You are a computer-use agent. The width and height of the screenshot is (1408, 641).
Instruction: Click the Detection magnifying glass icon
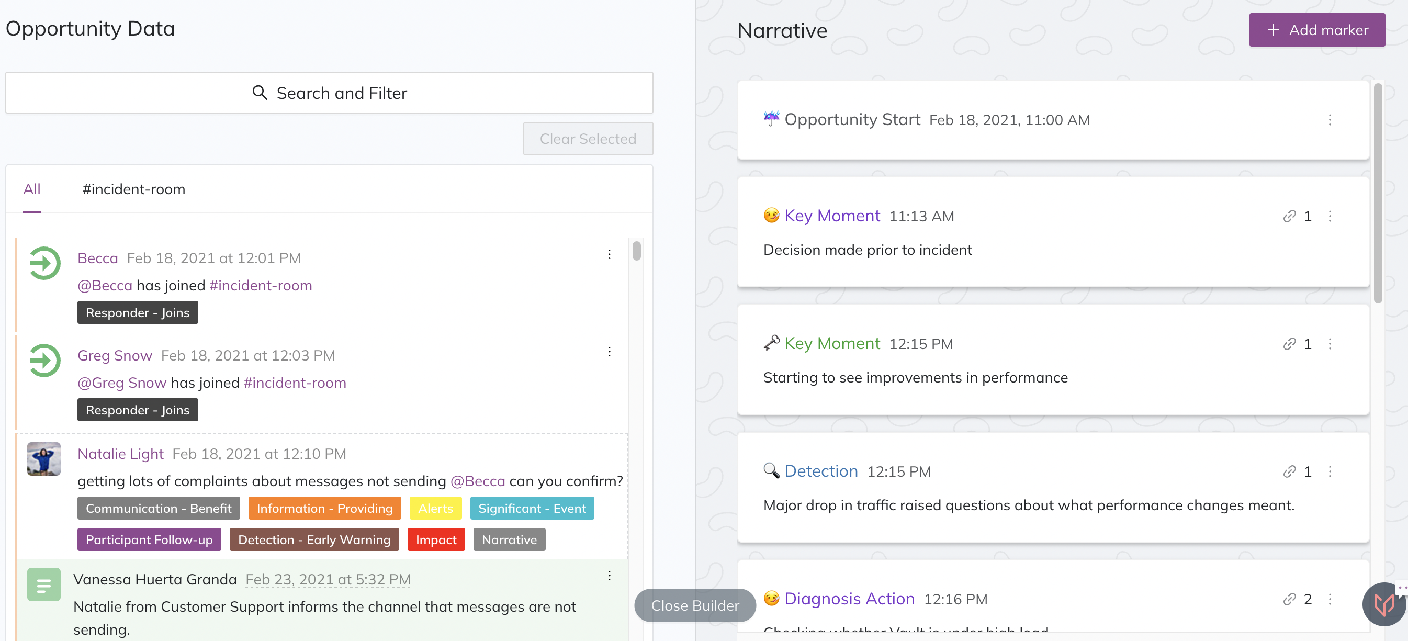tap(770, 469)
